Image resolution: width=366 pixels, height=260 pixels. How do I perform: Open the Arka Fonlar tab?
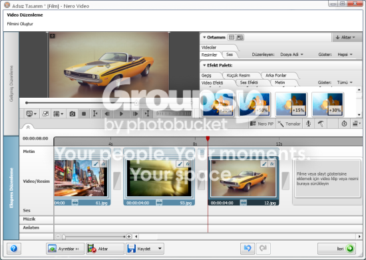click(276, 76)
